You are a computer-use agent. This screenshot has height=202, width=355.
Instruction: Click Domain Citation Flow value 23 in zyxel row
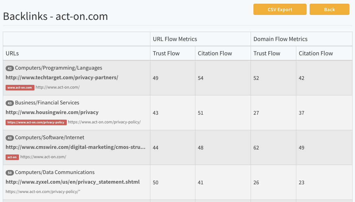point(302,182)
